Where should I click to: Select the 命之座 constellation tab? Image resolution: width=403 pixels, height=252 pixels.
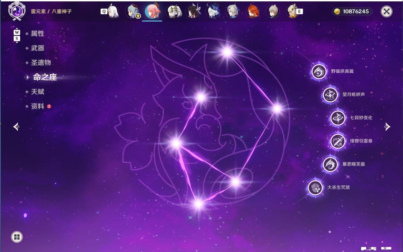pos(45,77)
